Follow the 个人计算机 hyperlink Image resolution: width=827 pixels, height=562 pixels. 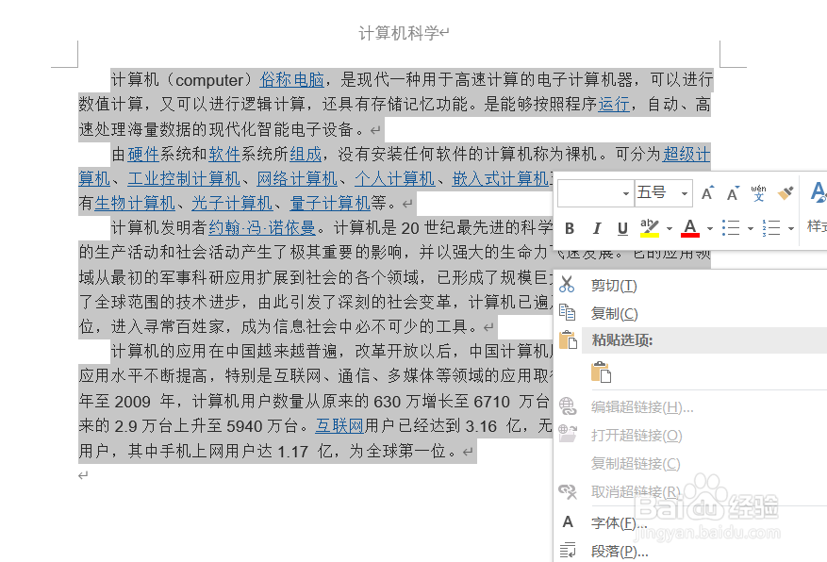394,179
